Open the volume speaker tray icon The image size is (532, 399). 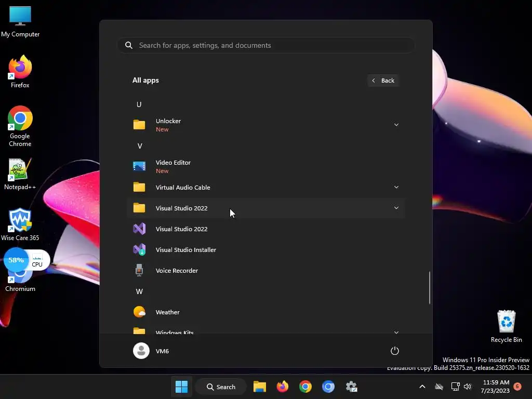pyautogui.click(x=468, y=387)
